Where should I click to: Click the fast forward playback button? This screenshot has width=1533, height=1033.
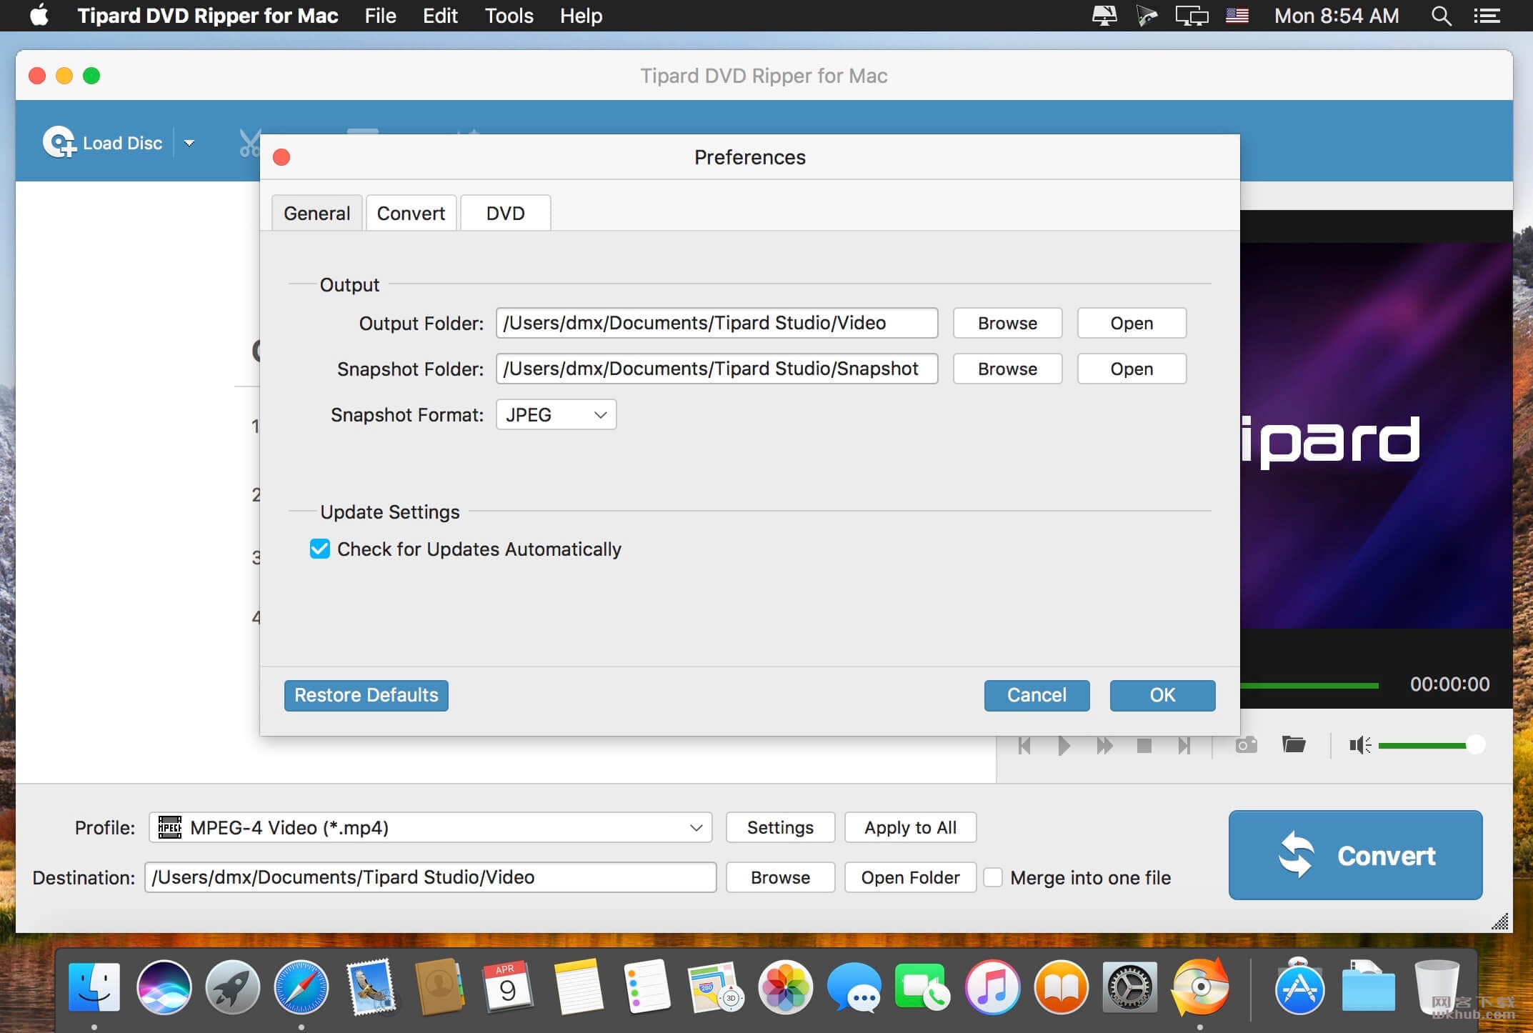1104,745
